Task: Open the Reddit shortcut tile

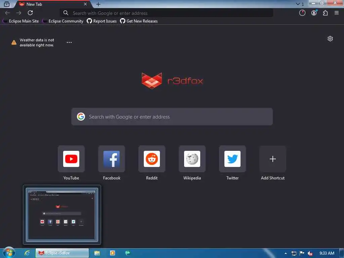Action: pos(152,159)
